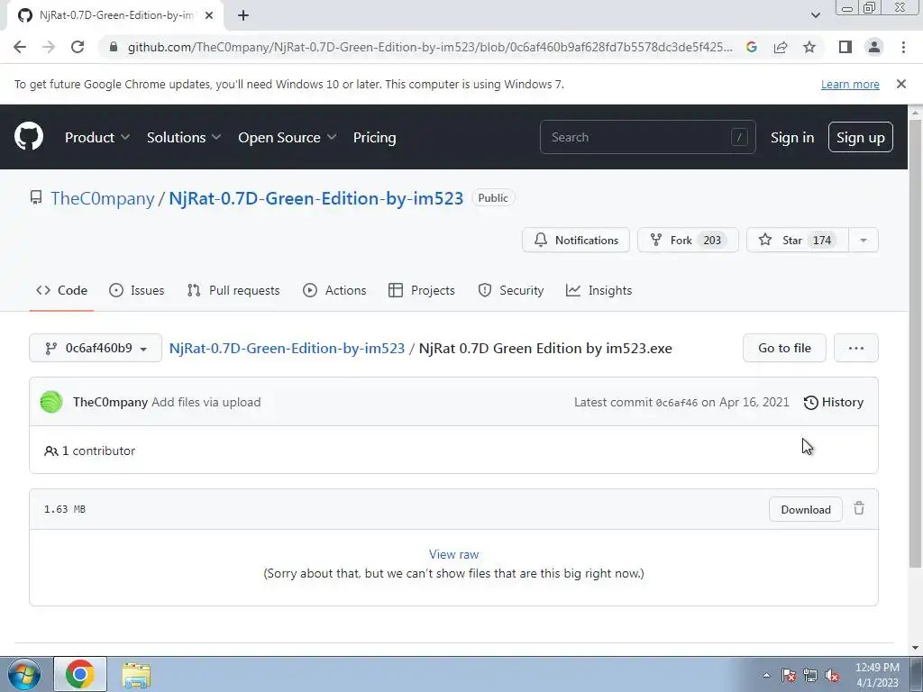Click the trash delete file icon

(859, 508)
